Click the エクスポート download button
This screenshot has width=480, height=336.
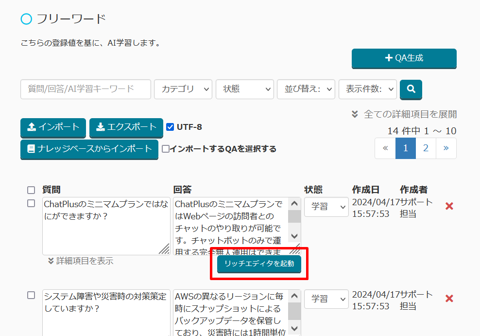(126, 127)
